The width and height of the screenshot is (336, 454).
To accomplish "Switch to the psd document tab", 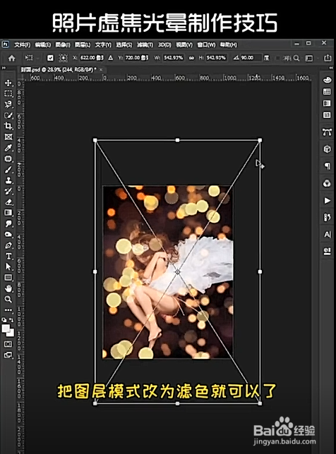I will point(59,70).
